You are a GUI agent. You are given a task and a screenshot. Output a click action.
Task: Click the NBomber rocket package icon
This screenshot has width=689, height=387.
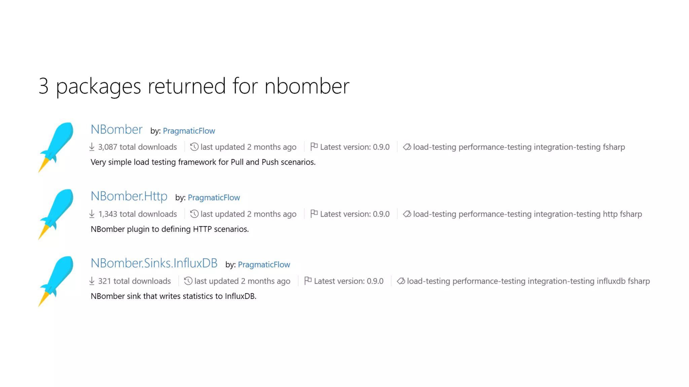click(x=56, y=147)
